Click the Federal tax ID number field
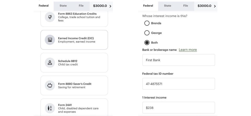This screenshot has height=116, width=251. pos(179,84)
